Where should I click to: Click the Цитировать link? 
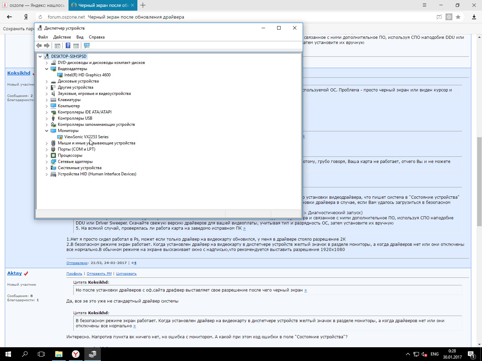click(x=126, y=274)
